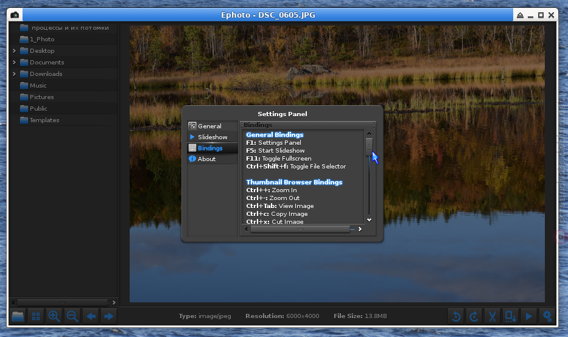The image size is (568, 337).
Task: Click file browser scroll right arrow
Action: [114, 302]
